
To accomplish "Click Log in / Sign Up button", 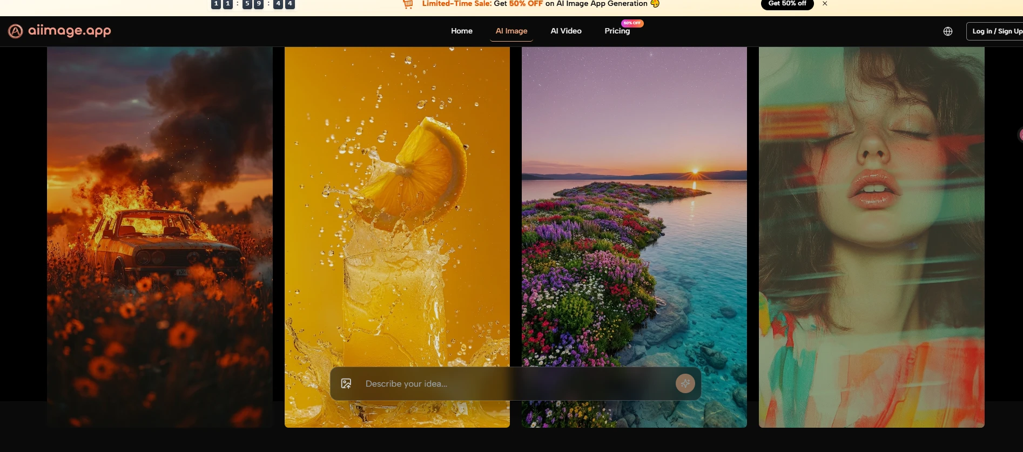I will (996, 31).
